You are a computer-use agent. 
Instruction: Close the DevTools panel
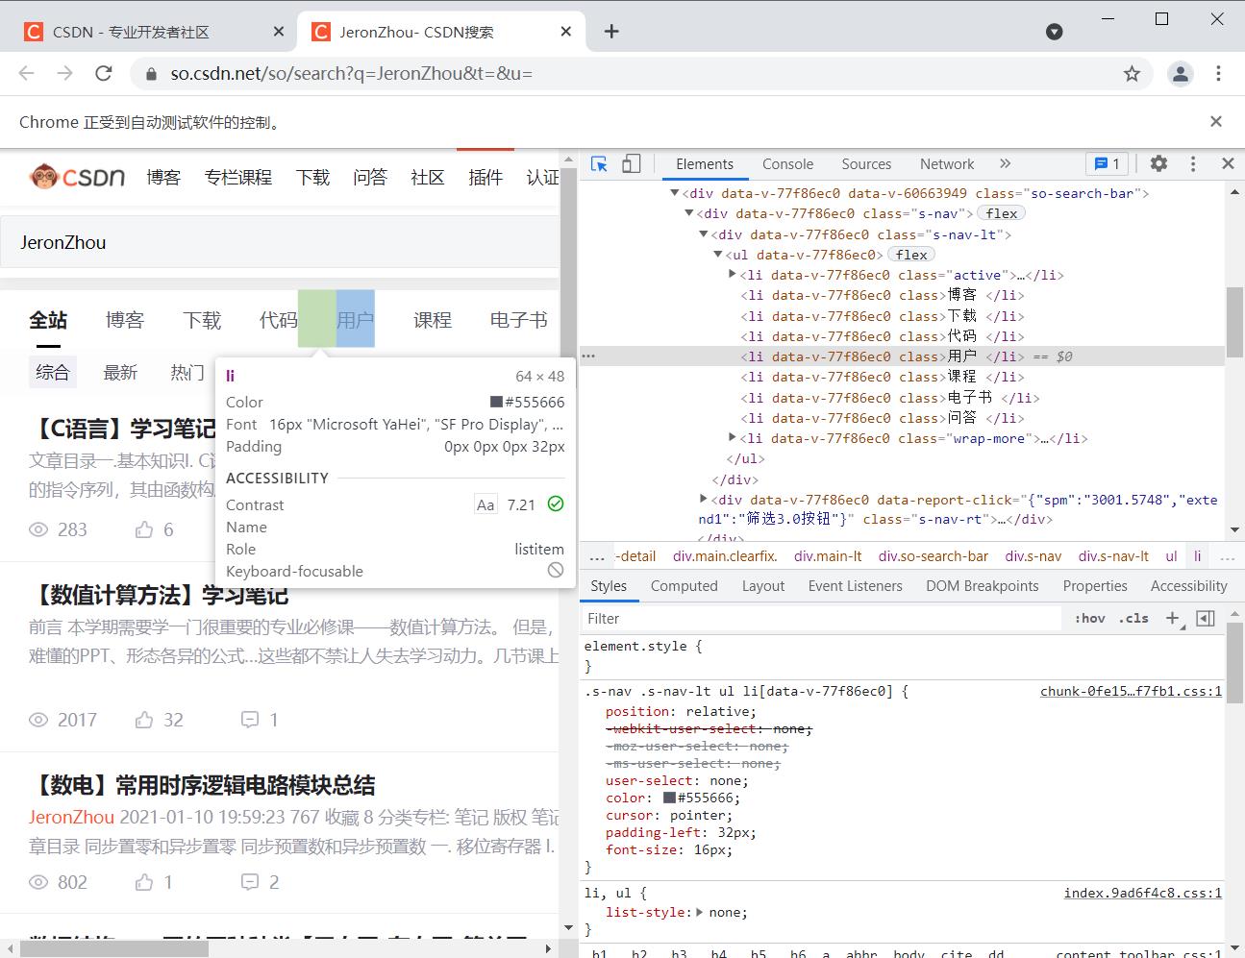click(1228, 164)
